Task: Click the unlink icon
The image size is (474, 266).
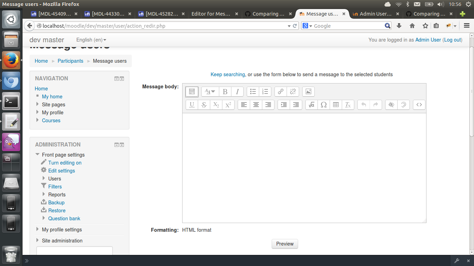Action: 293,91
